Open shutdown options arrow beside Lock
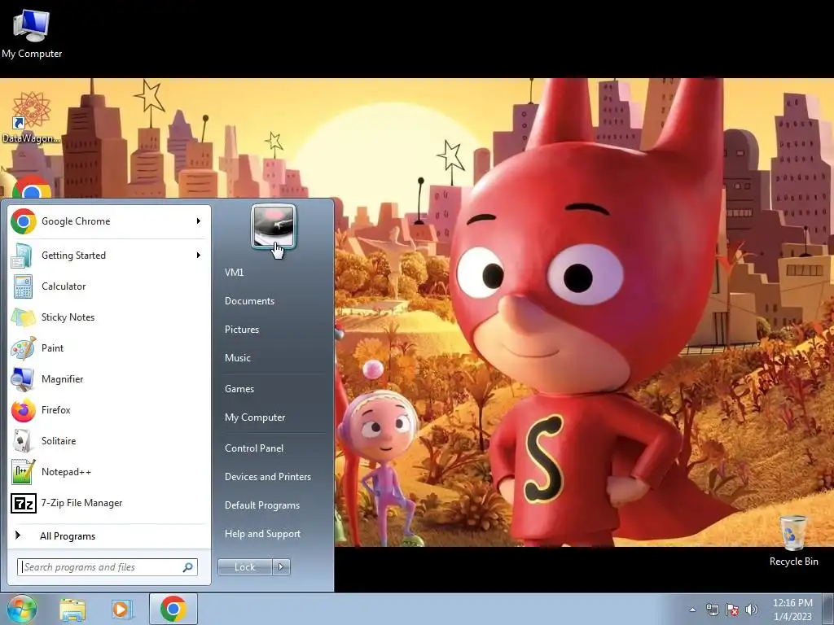The height and width of the screenshot is (625, 834). 281,567
